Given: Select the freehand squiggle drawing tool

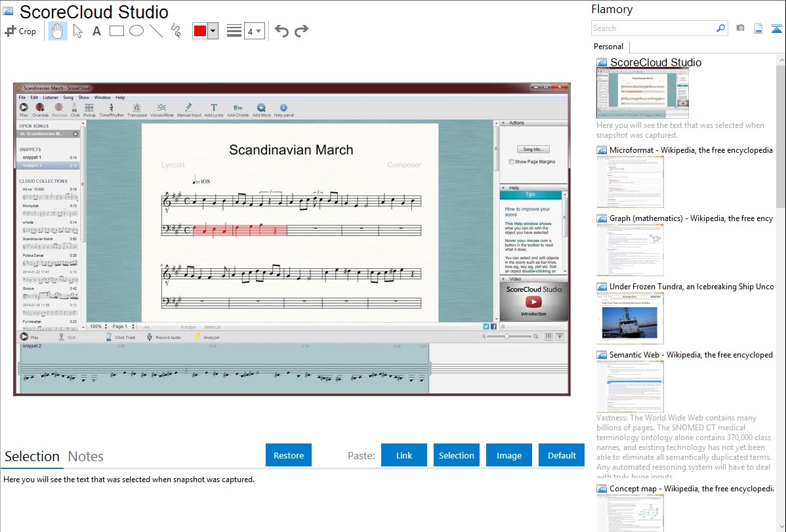Looking at the screenshot, I should [176, 31].
